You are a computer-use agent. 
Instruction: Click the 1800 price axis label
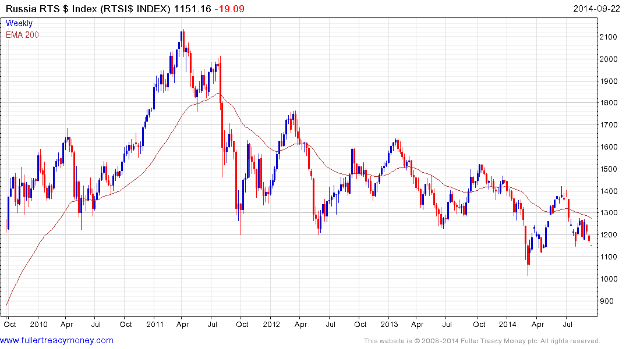pos(609,103)
